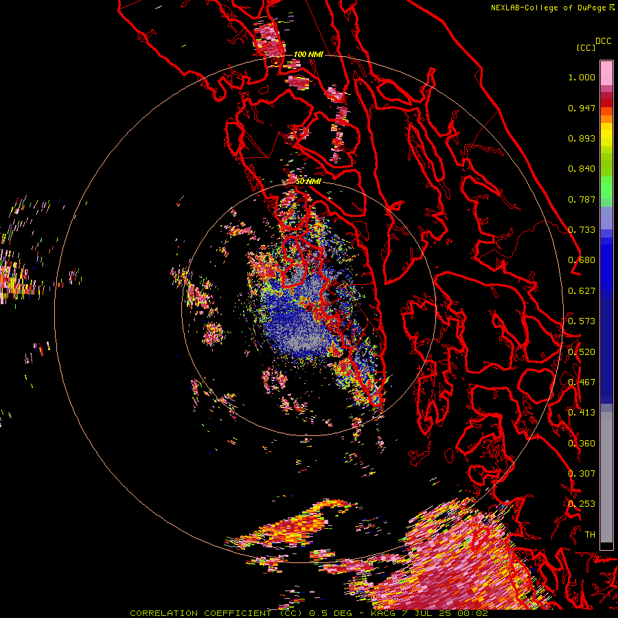Viewport: 618px width, 618px height.
Task: Click the [CC] units label
Action: [x=586, y=47]
